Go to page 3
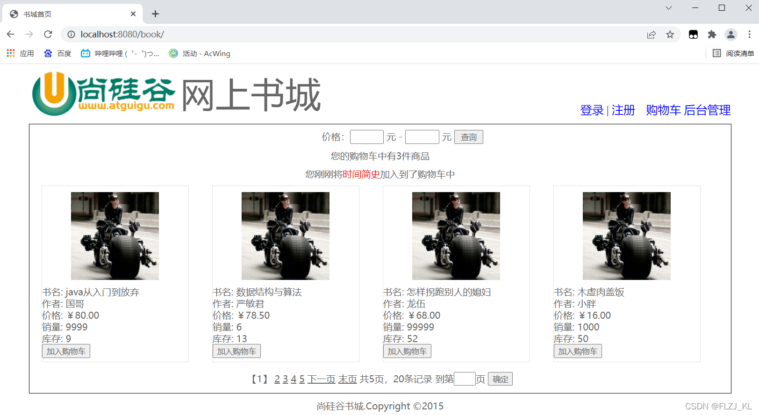 (x=286, y=379)
